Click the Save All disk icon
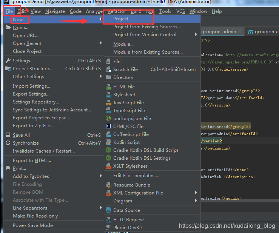279x233 pixels. tap(8, 135)
